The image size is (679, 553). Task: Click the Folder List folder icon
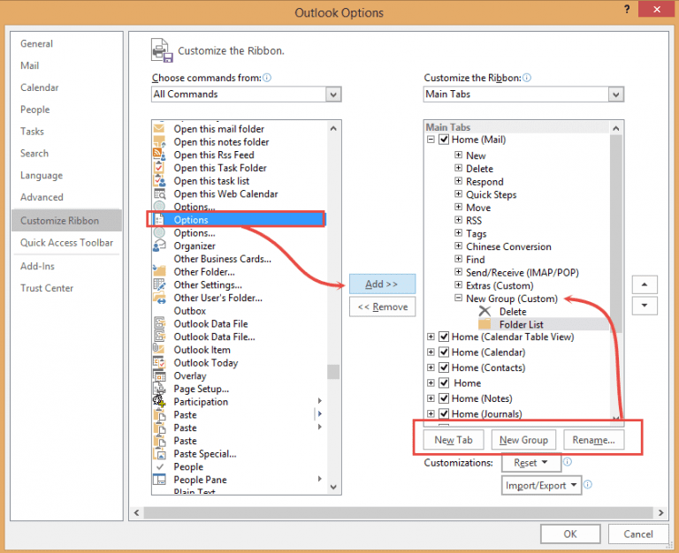click(x=484, y=324)
